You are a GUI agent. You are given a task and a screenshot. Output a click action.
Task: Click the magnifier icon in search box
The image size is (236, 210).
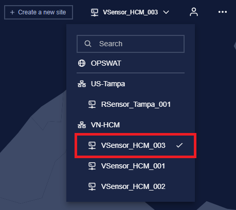(x=88, y=44)
